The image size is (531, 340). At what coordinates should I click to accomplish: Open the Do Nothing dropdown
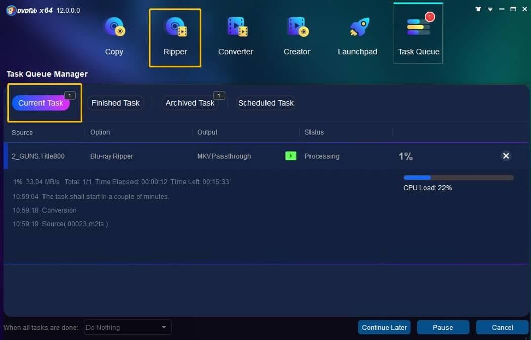coord(127,327)
